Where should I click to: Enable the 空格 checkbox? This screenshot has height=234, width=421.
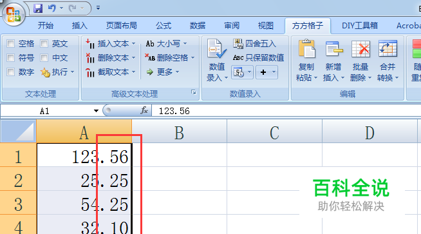[x=11, y=43]
